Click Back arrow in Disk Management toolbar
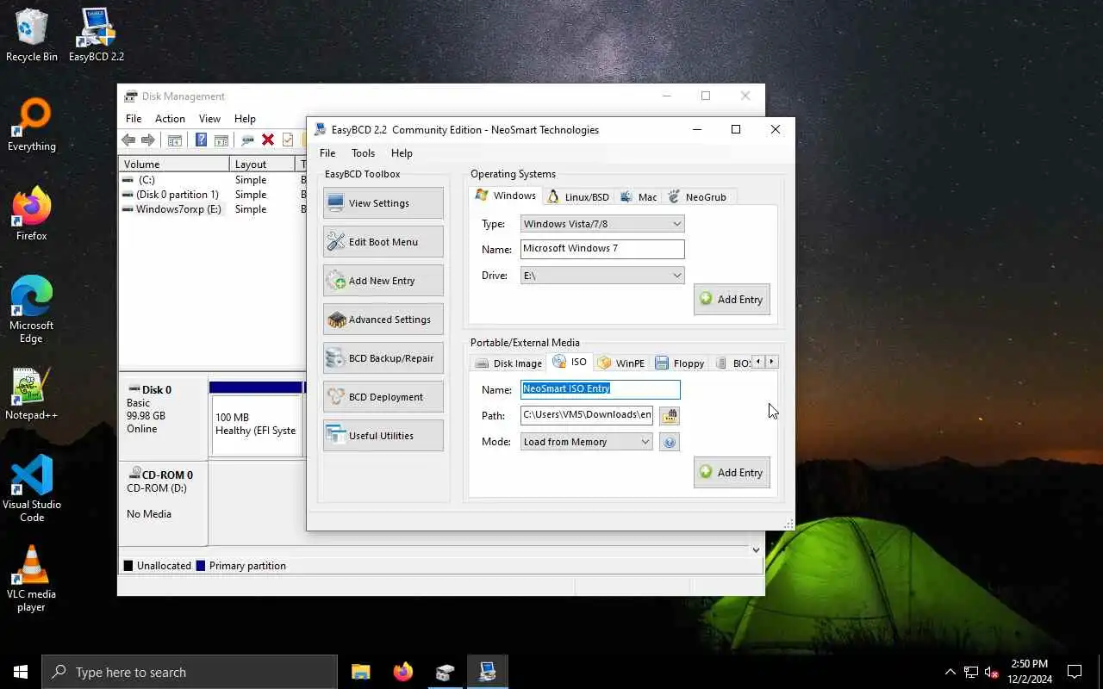Screen dimensions: 1103x689 click(x=128, y=140)
